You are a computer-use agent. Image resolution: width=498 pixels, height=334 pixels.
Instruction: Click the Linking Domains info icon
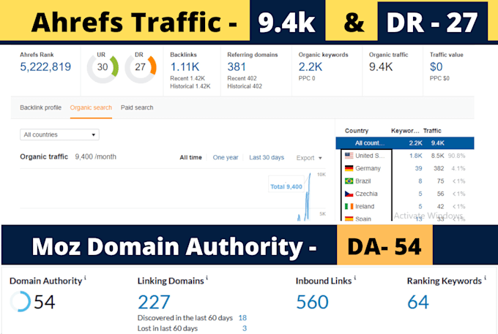[x=207, y=278]
